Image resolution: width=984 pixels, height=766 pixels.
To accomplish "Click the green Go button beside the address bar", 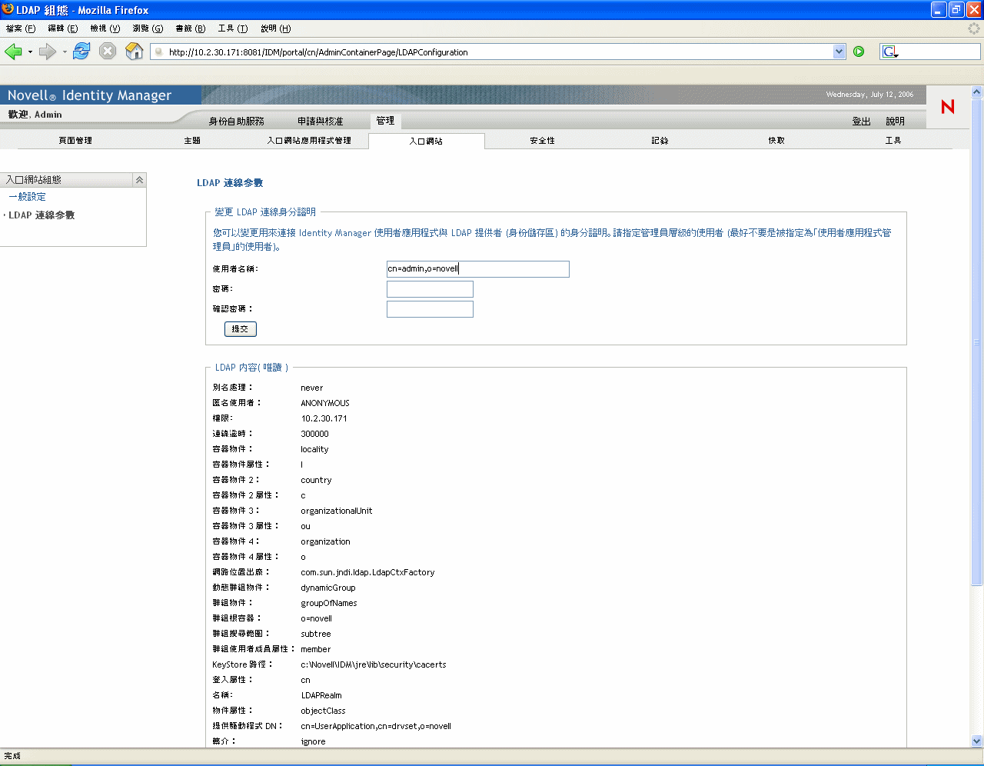I will point(859,52).
